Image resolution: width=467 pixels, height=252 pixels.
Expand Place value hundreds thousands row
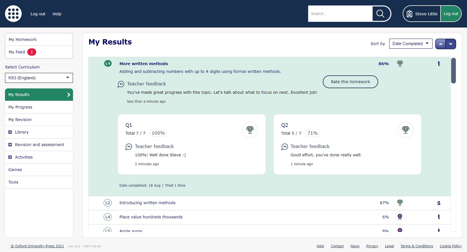tap(269, 217)
